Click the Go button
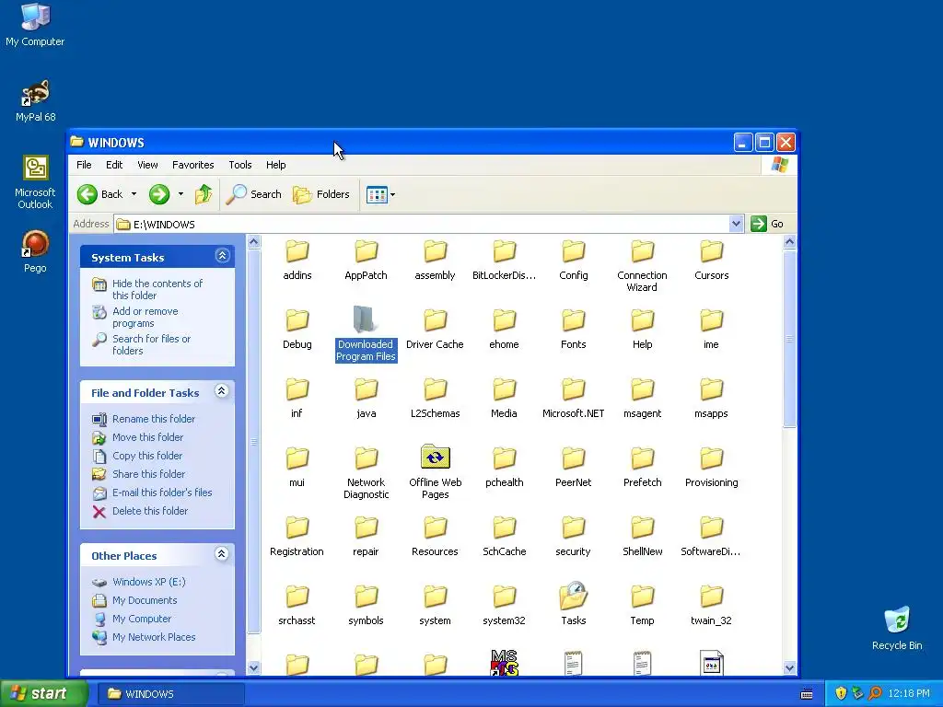The height and width of the screenshot is (707, 943). click(x=767, y=224)
